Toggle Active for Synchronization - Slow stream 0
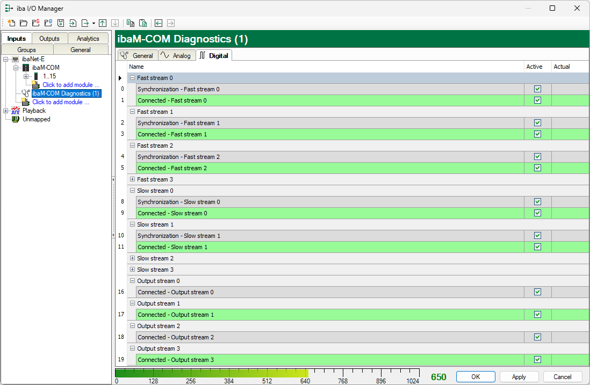The image size is (590, 385). tap(538, 202)
